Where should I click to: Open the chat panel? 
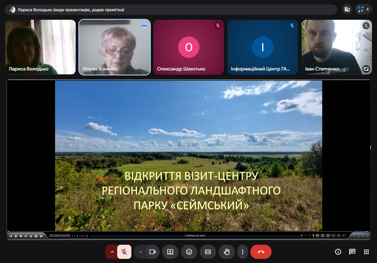pos(352,252)
